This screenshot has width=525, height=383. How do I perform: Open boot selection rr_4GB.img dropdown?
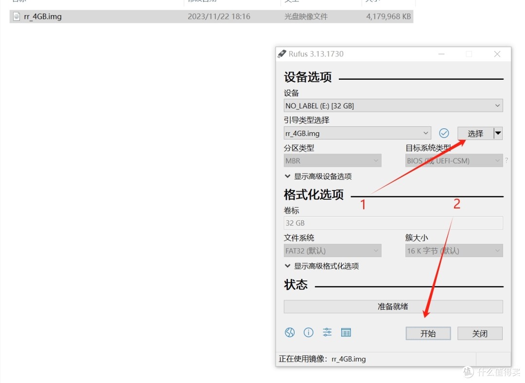[x=357, y=133]
